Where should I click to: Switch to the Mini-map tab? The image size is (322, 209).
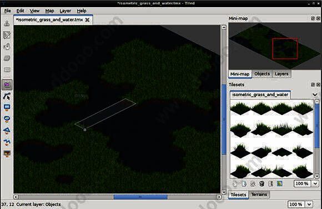click(x=240, y=74)
